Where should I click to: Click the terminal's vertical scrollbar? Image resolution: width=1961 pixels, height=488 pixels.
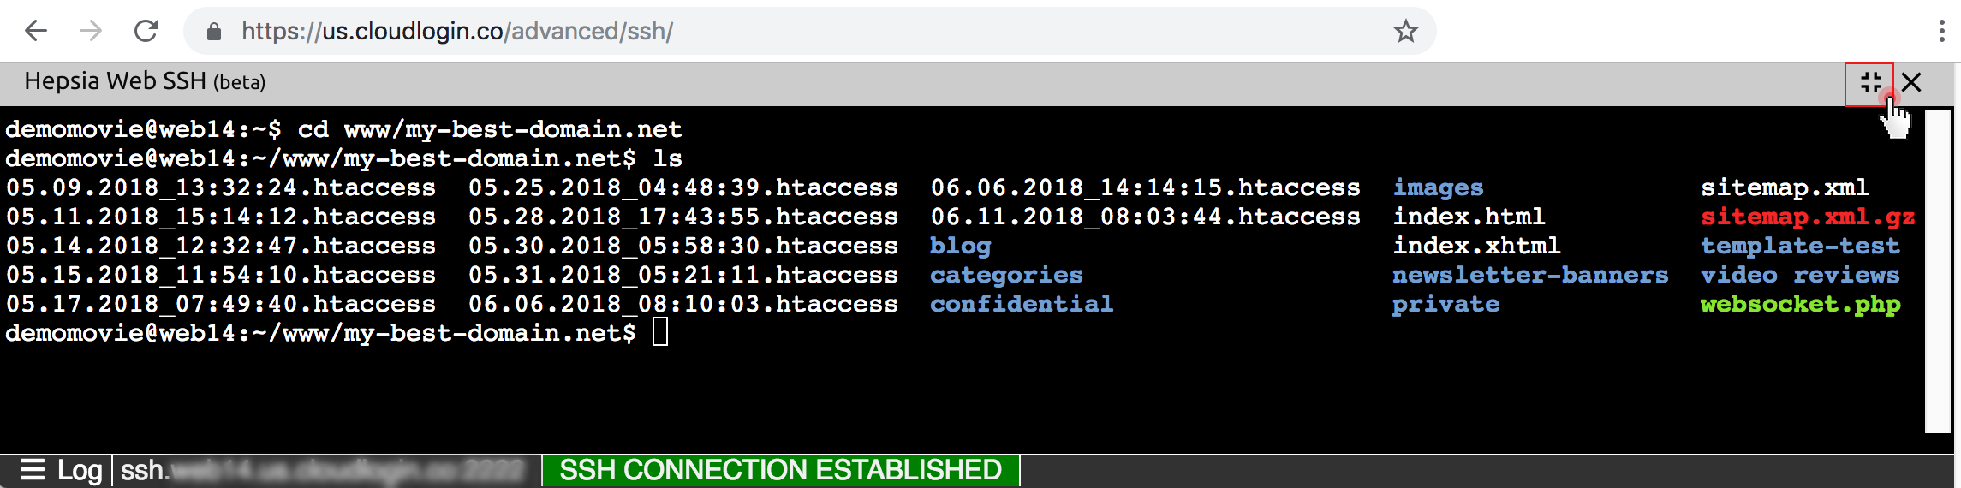(x=1937, y=270)
